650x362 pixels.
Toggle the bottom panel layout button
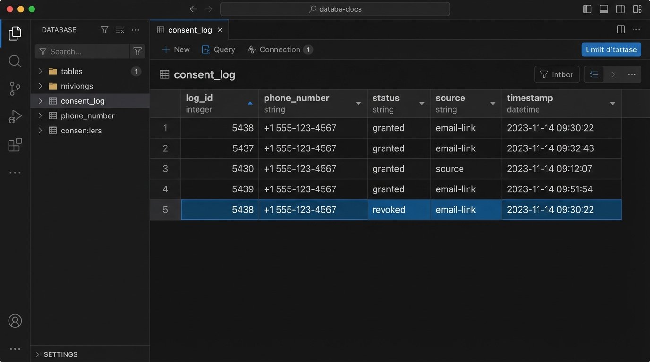point(604,9)
